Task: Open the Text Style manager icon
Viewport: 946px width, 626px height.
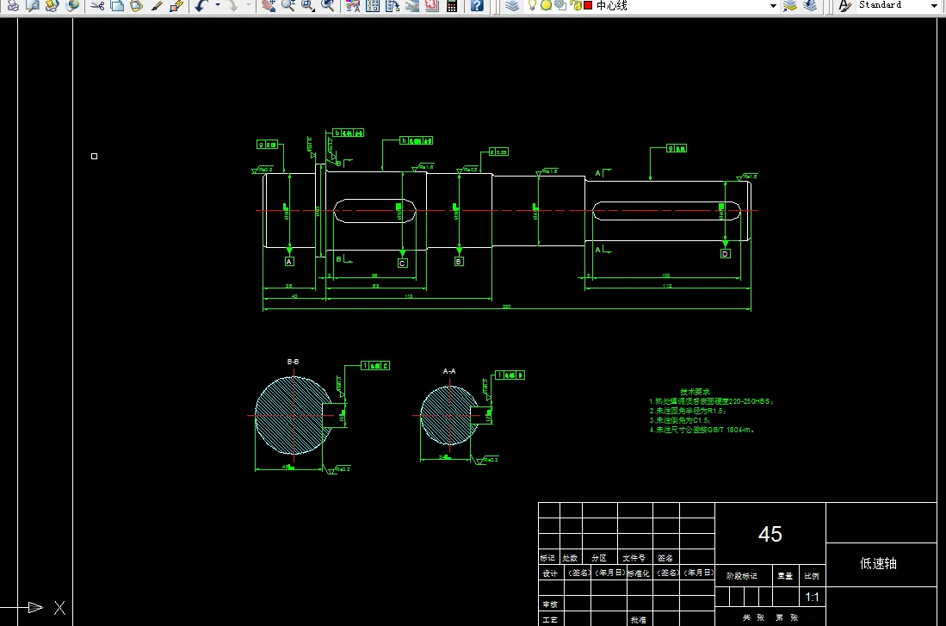Action: pos(846,5)
